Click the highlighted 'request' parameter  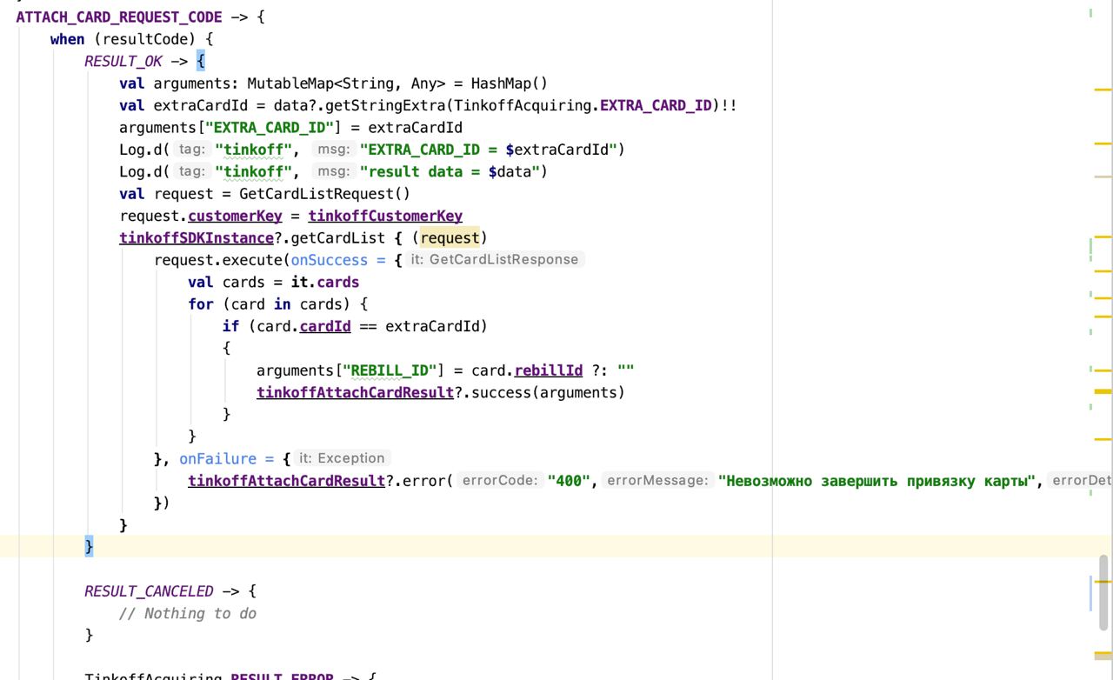pos(450,237)
